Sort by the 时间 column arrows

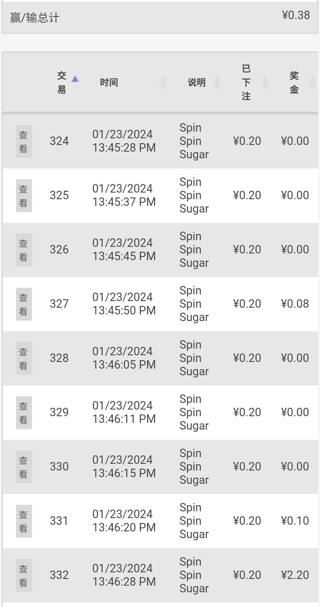click(x=163, y=82)
